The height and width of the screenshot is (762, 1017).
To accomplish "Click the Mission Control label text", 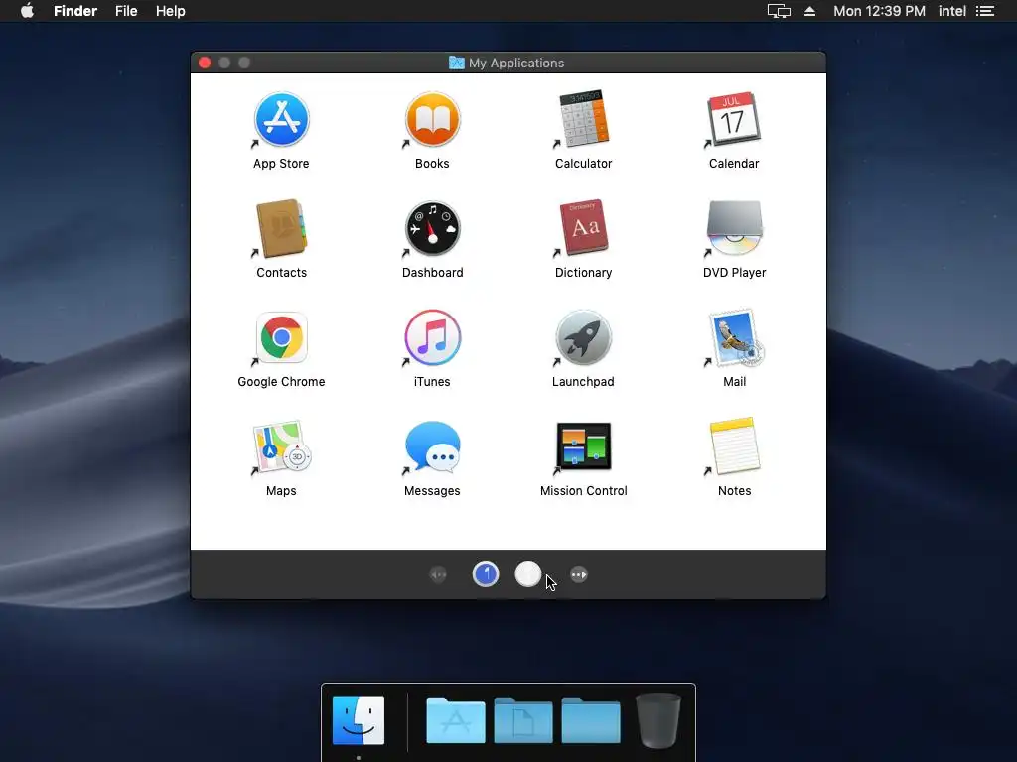I will tap(584, 490).
